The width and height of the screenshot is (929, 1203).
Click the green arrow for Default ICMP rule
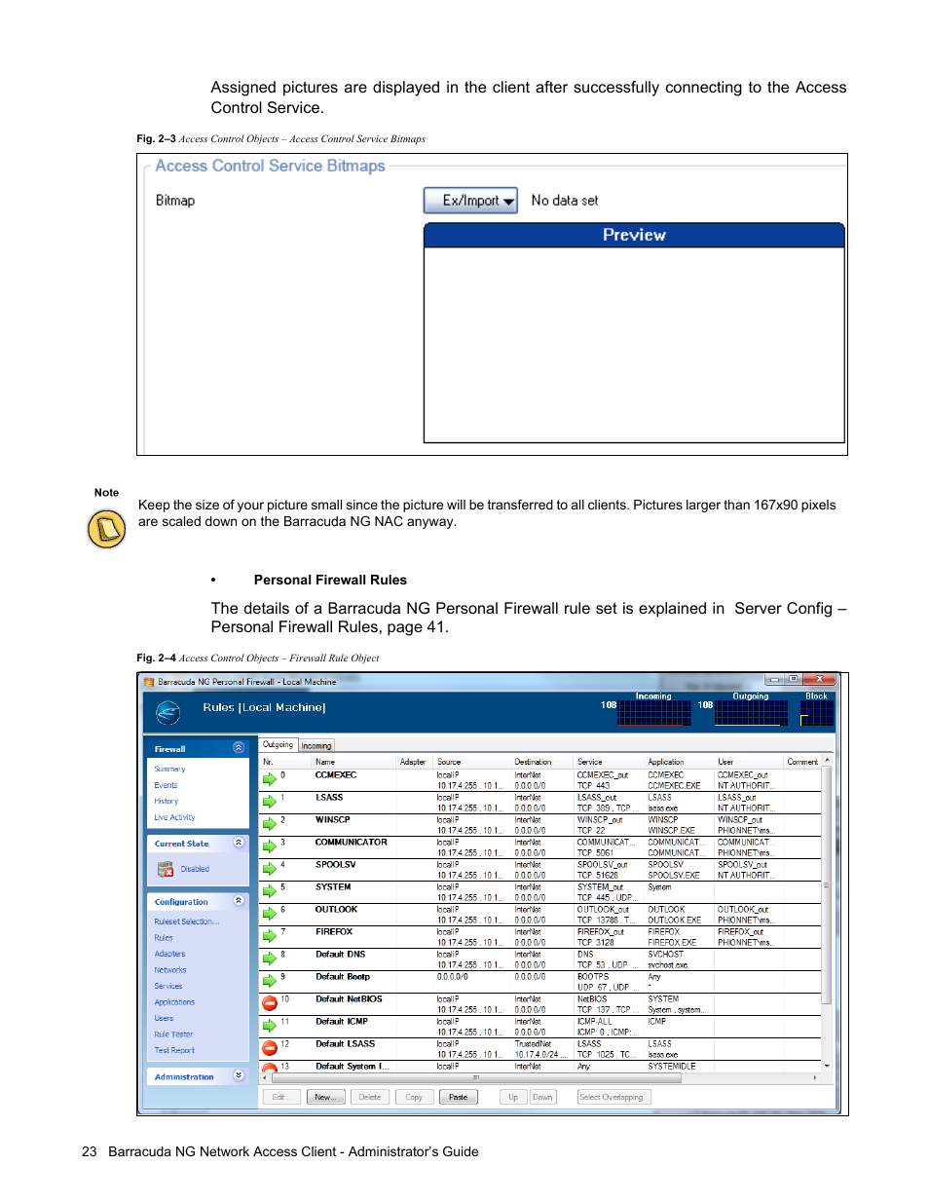pyautogui.click(x=270, y=1026)
